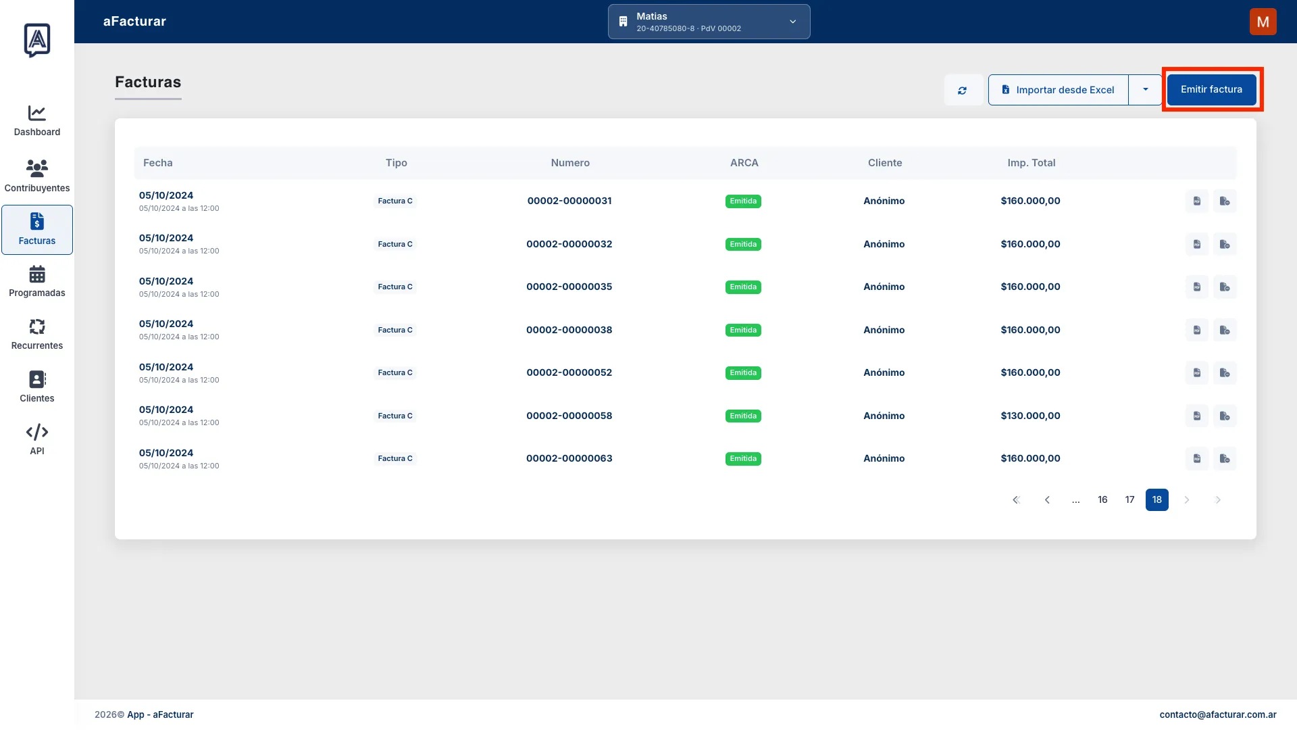The image size is (1297, 730).
Task: Open the M user avatar menu
Action: 1263,22
